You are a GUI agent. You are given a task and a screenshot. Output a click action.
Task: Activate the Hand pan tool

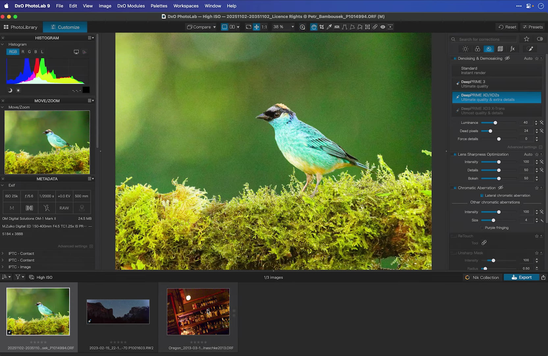[x=314, y=27]
